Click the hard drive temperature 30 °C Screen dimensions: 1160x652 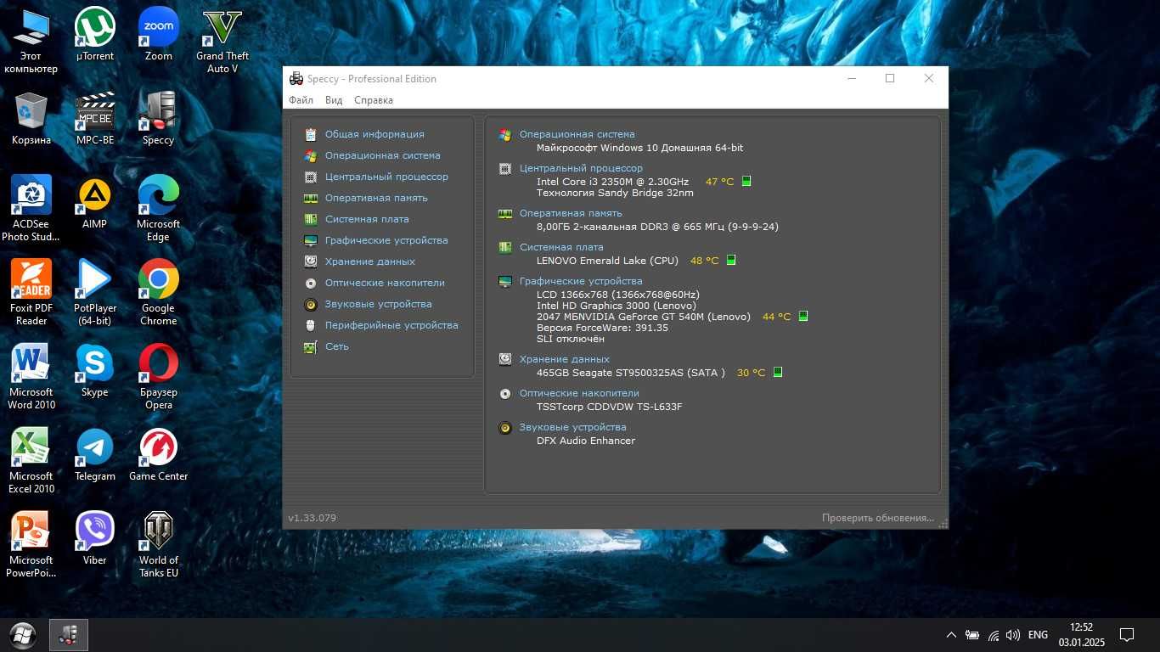pos(751,373)
